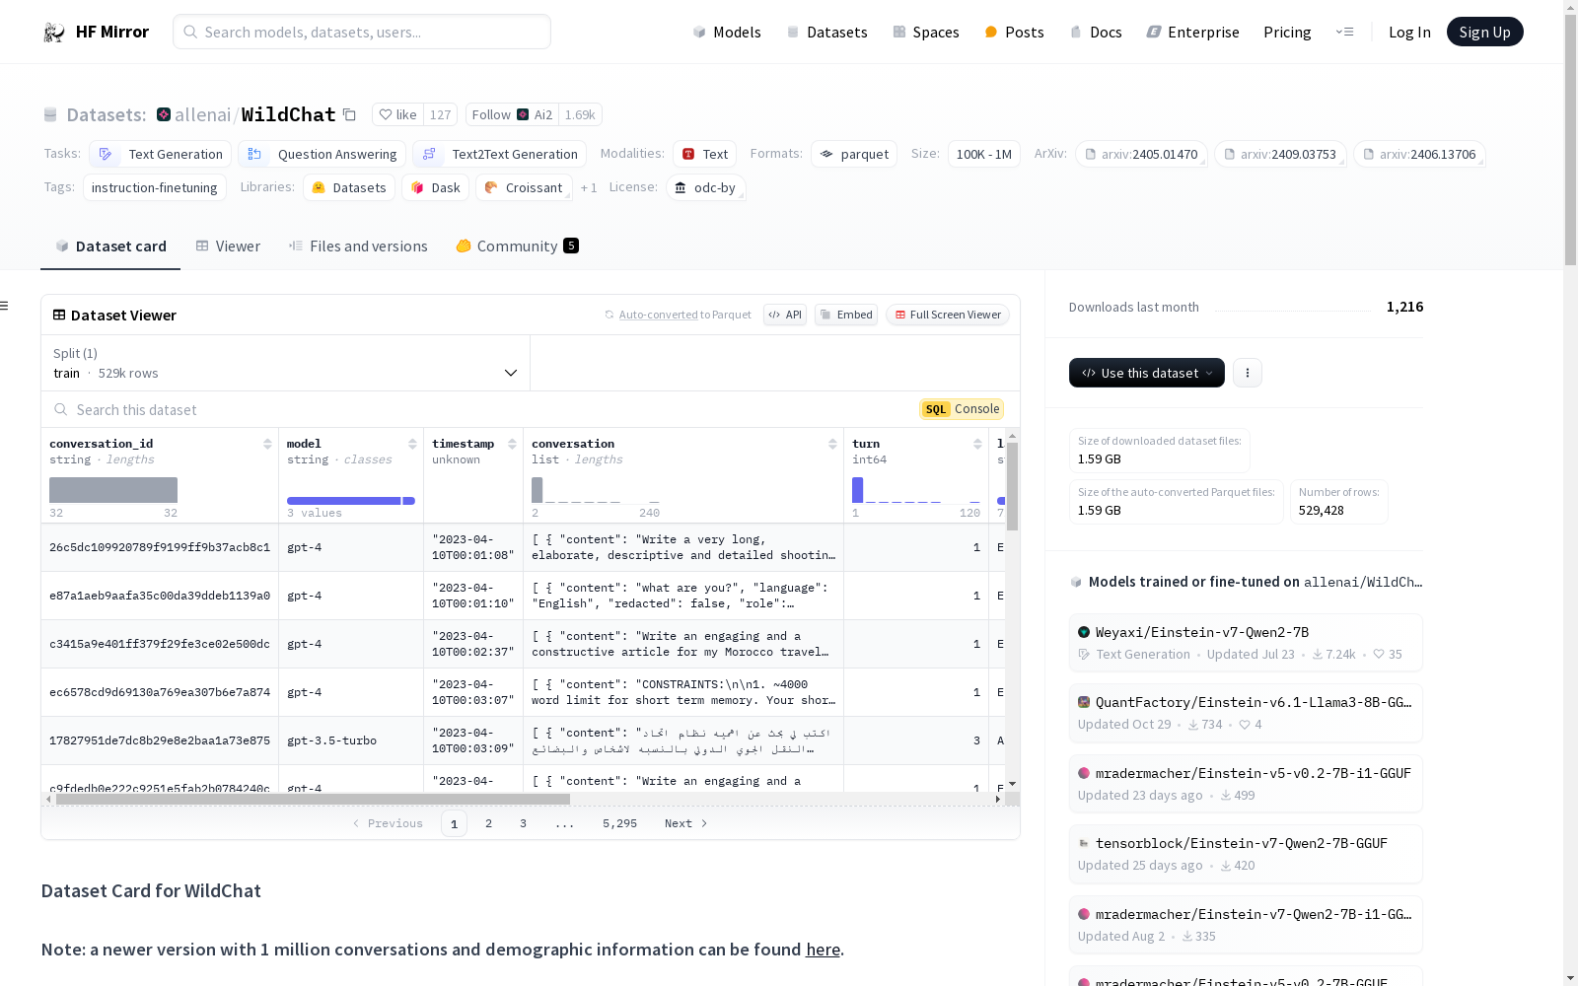
Task: Switch to the Files and versions tab
Action: pos(358,246)
